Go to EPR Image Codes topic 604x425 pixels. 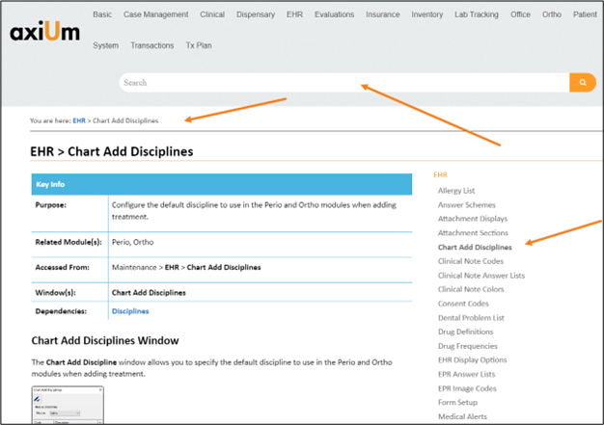[467, 388]
